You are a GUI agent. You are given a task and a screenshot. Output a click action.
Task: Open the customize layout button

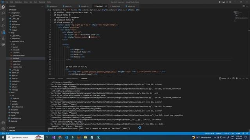click(x=230, y=2)
